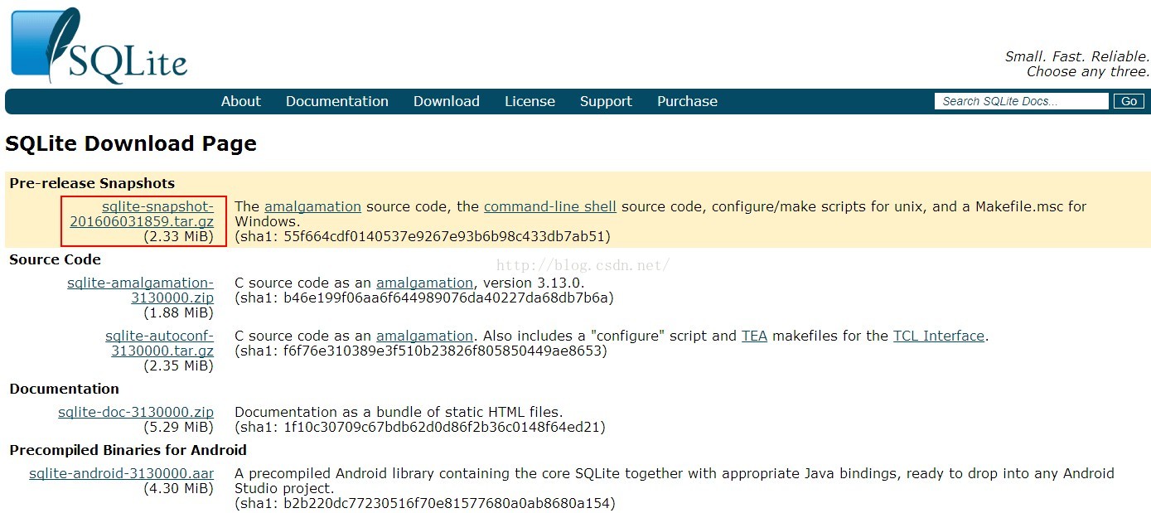The height and width of the screenshot is (513, 1151).
Task: Click the Documentation section heading
Action: (x=65, y=389)
